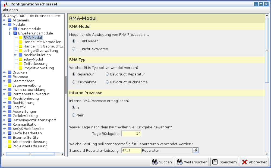Select the 'nicht aktivieren' radio option
271x168 pixels.
click(x=74, y=49)
